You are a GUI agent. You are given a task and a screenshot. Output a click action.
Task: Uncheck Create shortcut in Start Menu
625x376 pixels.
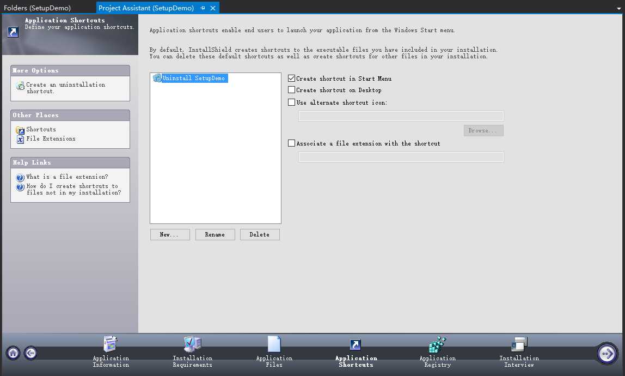[292, 78]
